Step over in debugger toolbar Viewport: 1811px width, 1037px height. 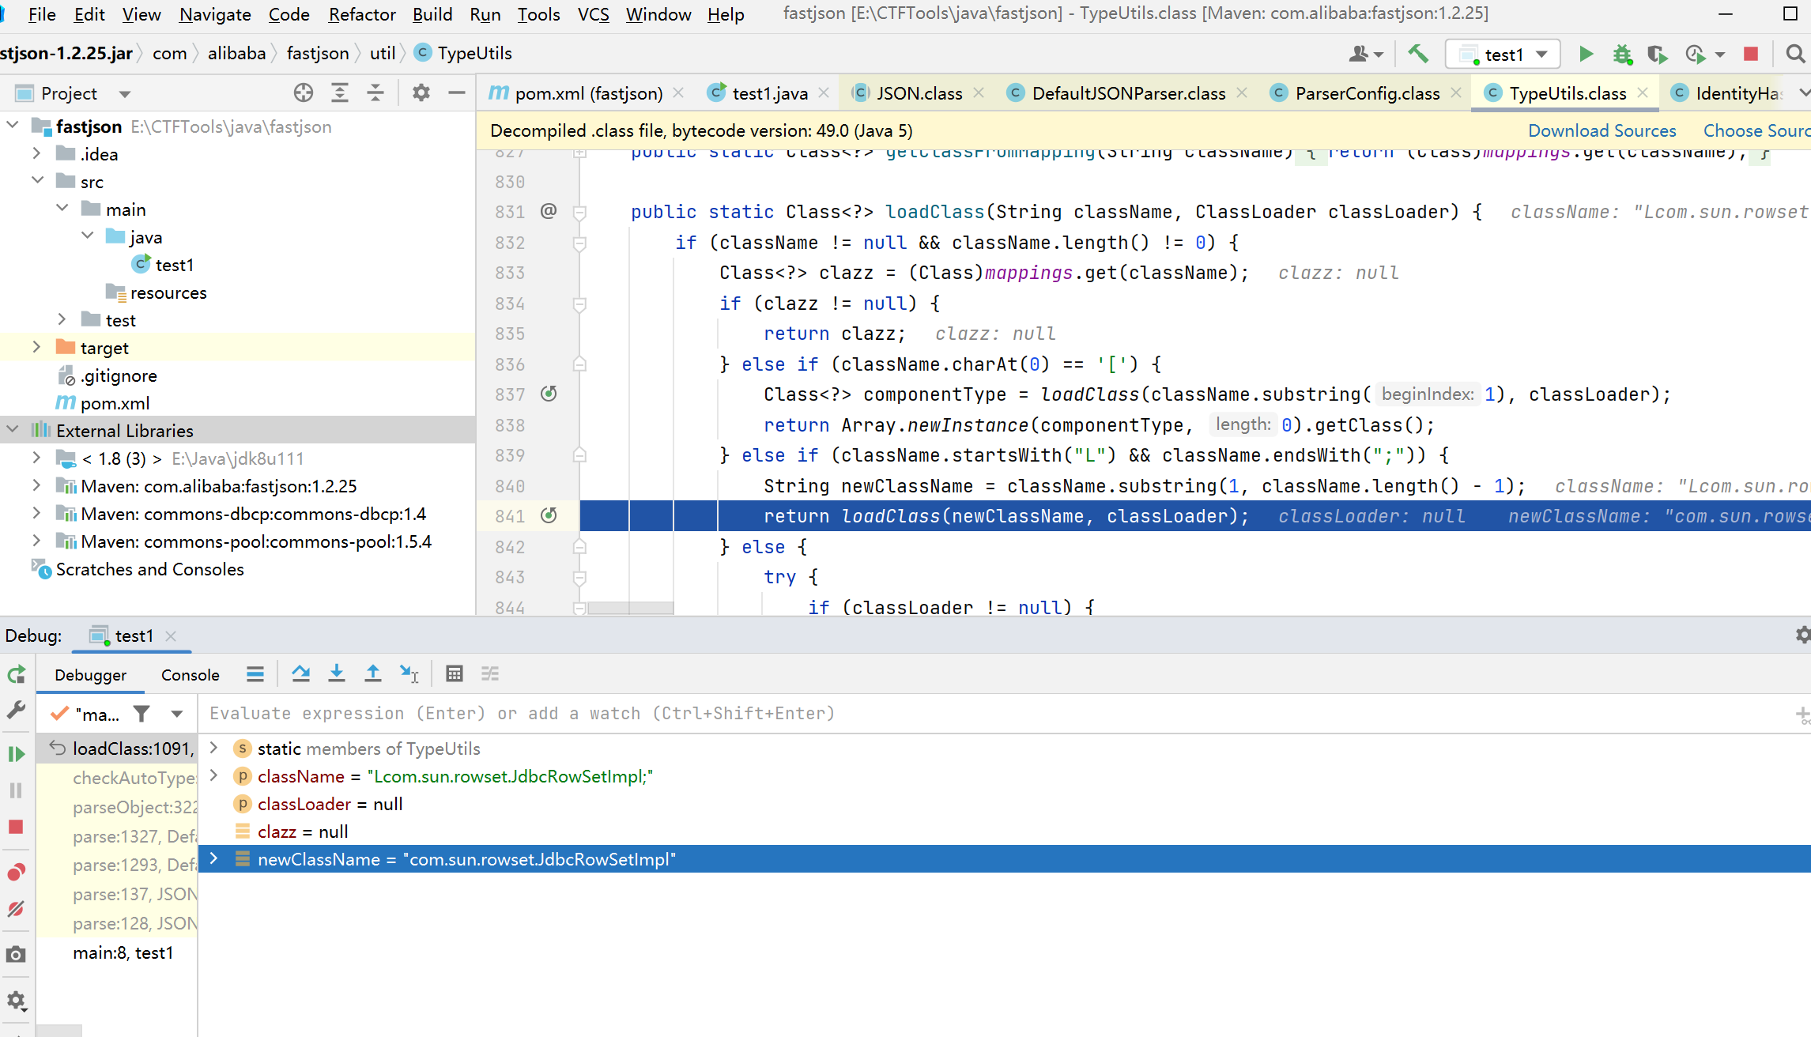click(300, 673)
